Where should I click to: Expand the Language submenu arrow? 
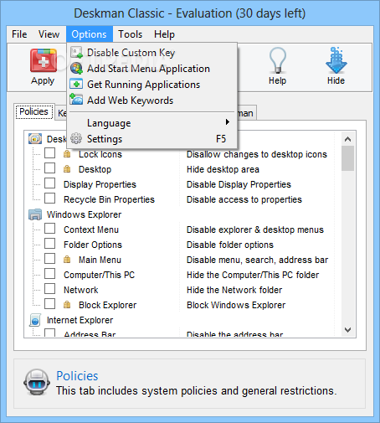(x=228, y=122)
